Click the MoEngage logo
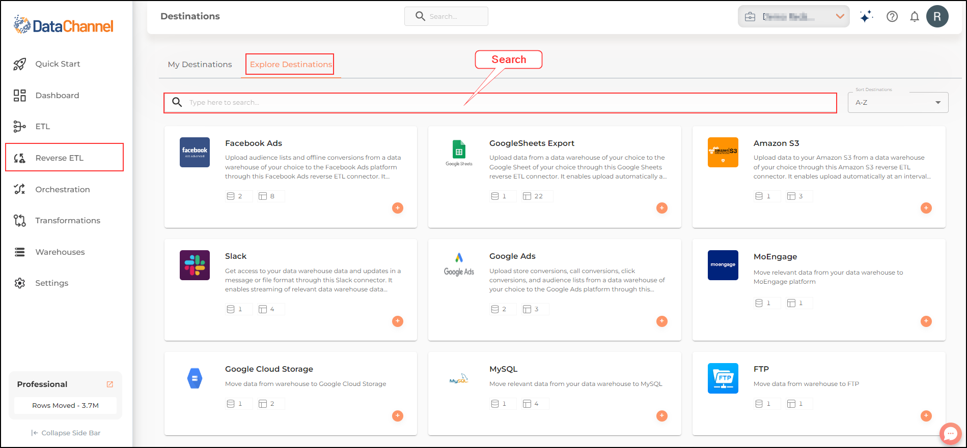The image size is (967, 448). click(723, 265)
